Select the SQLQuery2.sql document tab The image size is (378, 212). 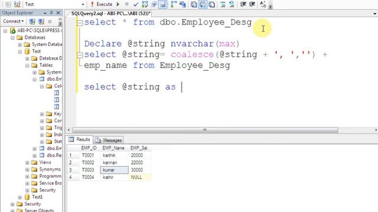click(x=111, y=14)
